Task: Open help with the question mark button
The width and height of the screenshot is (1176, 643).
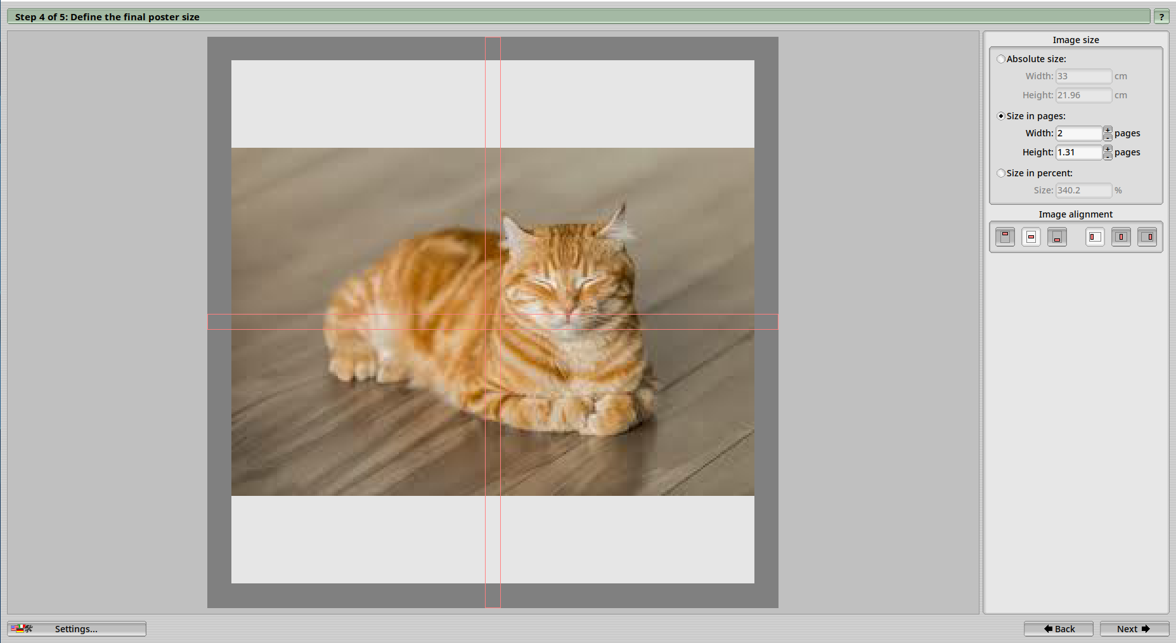Action: point(1161,17)
